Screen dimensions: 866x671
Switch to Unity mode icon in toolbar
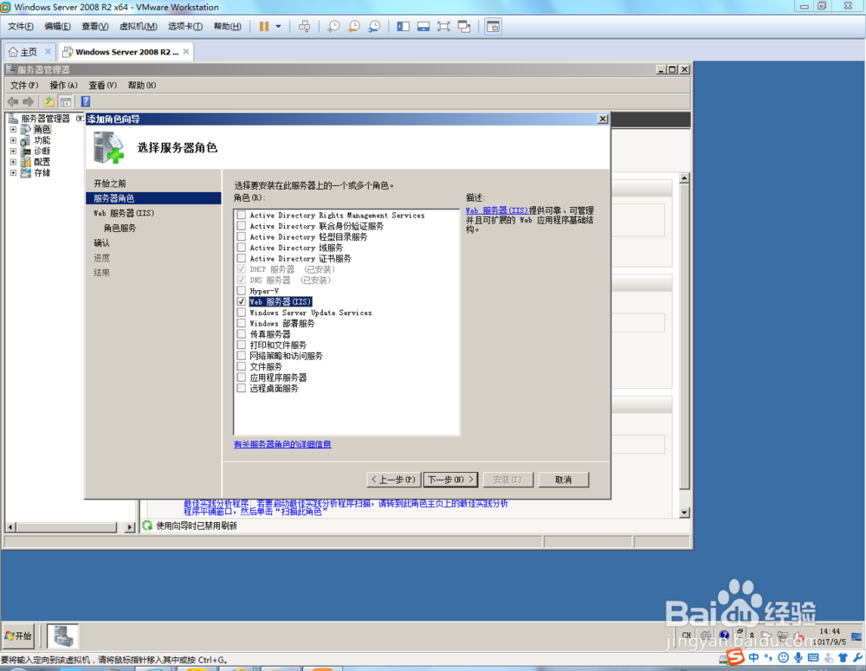(464, 27)
